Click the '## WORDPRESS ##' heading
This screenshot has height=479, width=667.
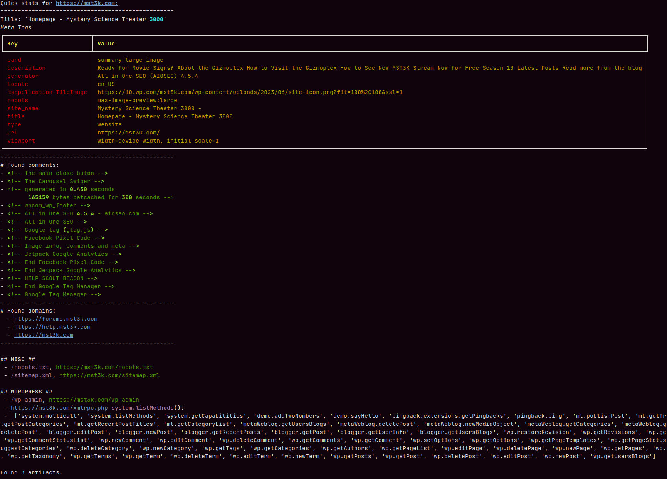(x=26, y=392)
